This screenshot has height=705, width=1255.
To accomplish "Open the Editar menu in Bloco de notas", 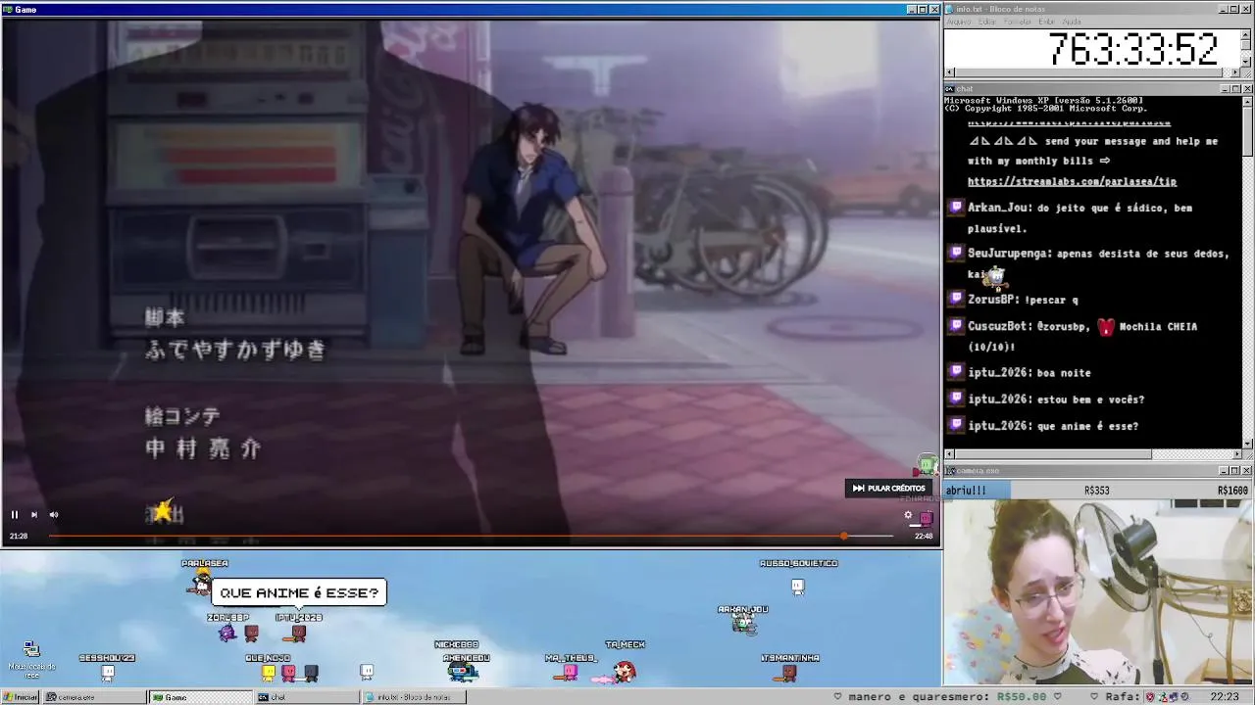I will 986,22.
